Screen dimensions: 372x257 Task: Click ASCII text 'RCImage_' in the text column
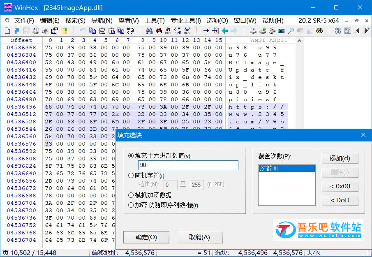point(256,63)
